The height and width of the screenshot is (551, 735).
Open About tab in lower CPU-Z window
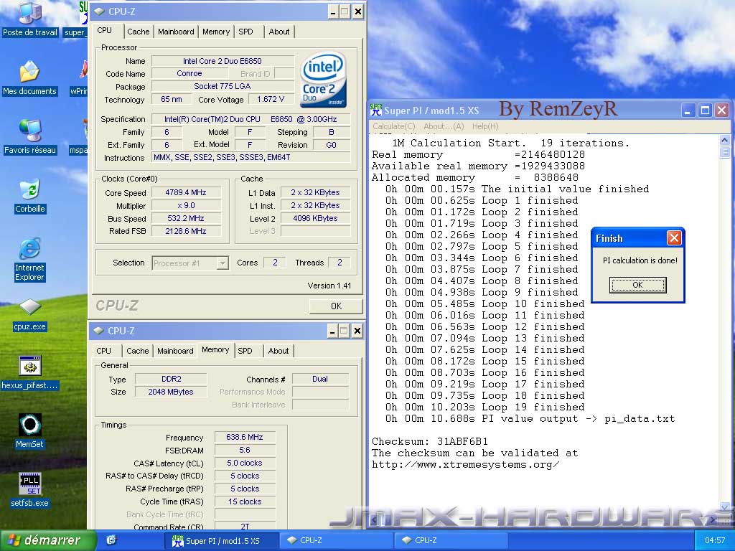[x=278, y=350]
